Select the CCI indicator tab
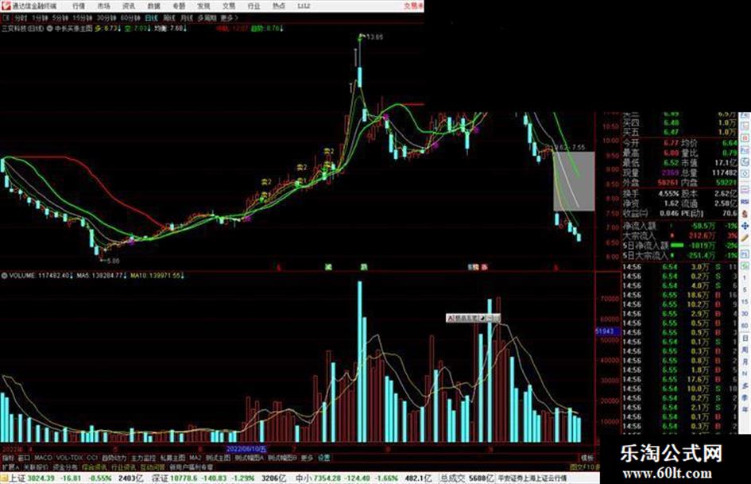This screenshot has width=751, height=484. click(x=92, y=458)
